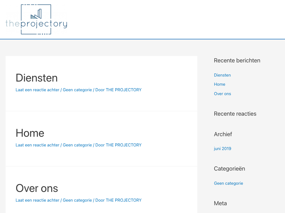Open Geen categorie in Categorieën sidebar
This screenshot has width=285, height=213.
(229, 183)
